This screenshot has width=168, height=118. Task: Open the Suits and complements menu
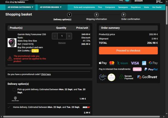point(84,7)
